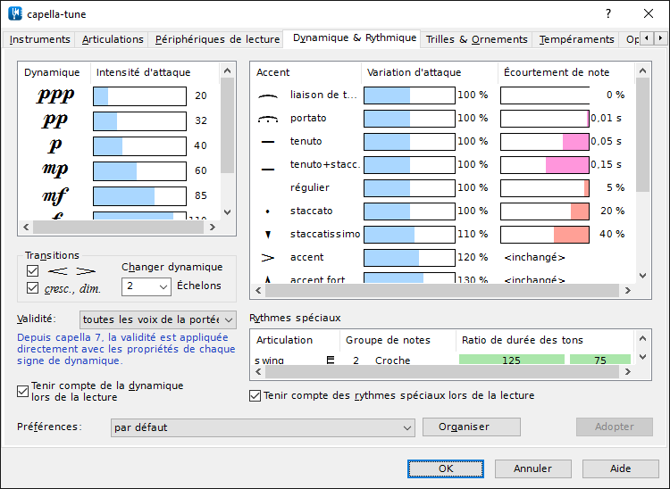Screen dimensions: 670x489
Task: Click the Écourtement de note column header
Action: pos(566,72)
